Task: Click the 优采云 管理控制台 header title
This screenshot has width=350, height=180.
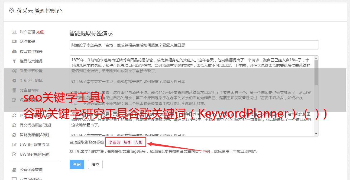Action: pos(39,11)
